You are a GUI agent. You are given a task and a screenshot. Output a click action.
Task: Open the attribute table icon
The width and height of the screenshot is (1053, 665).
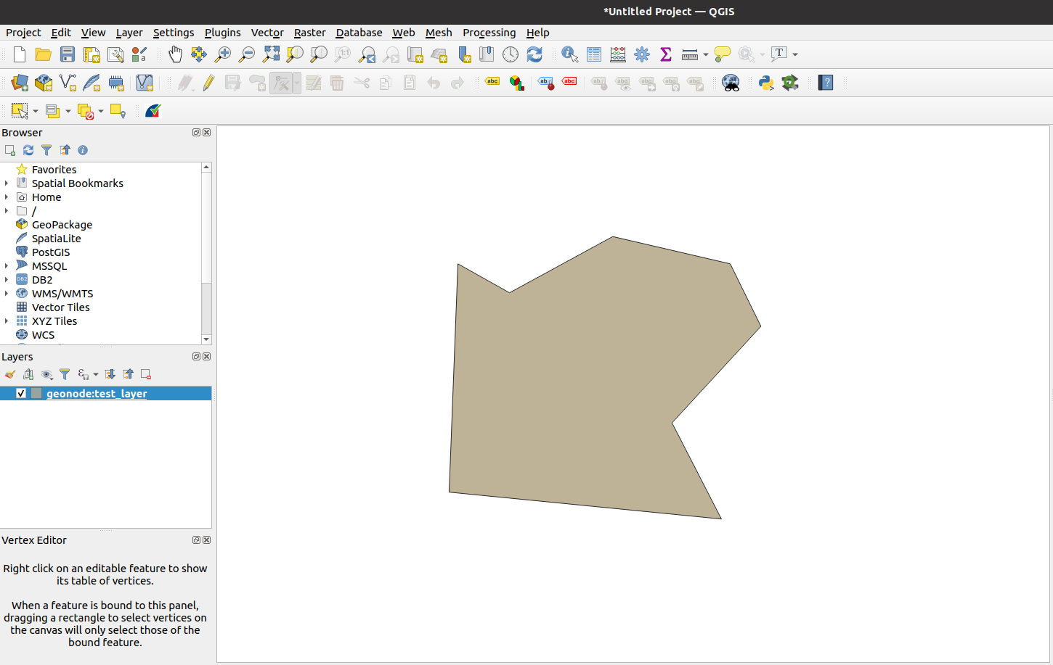[594, 54]
